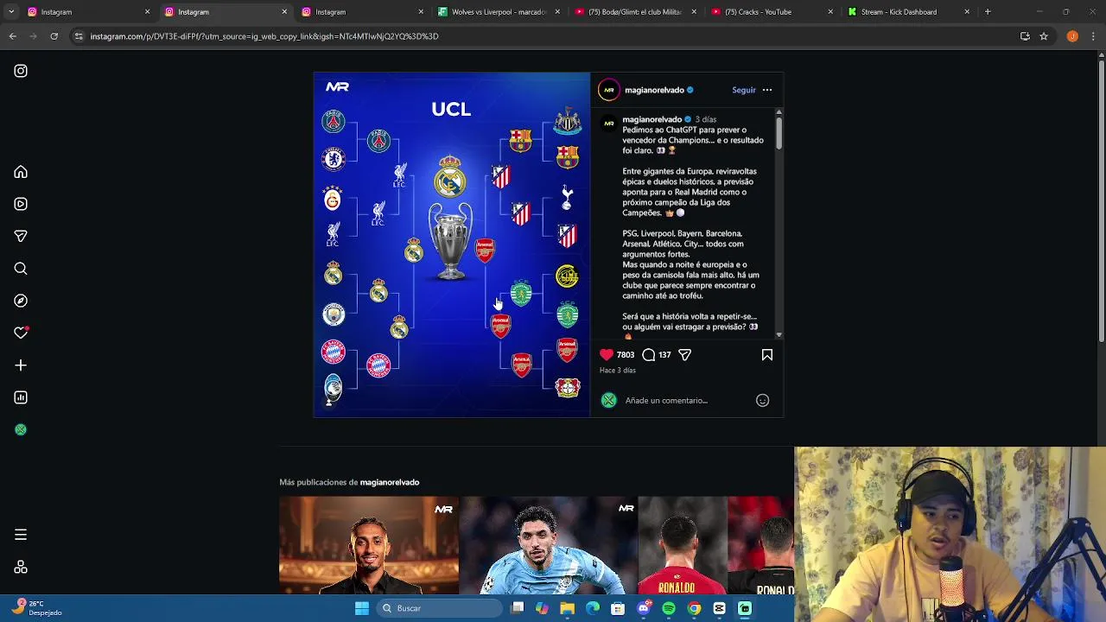Viewport: 1106px width, 622px height.
Task: Click caption scrollbar thumb
Action: pos(779,132)
